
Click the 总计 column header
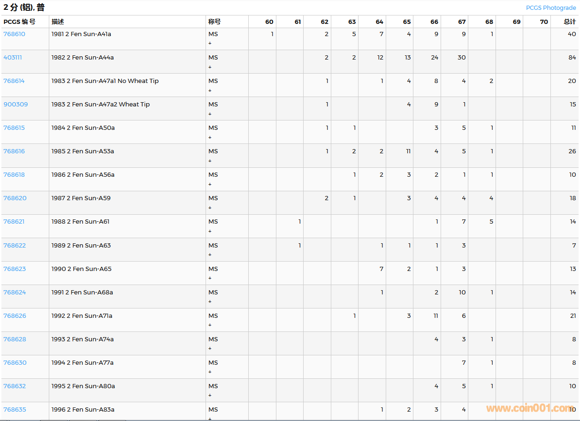point(570,22)
